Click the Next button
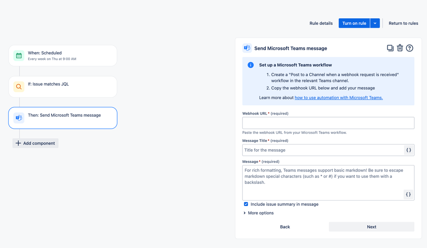Screen dimensions: 427x248 pos(371,227)
